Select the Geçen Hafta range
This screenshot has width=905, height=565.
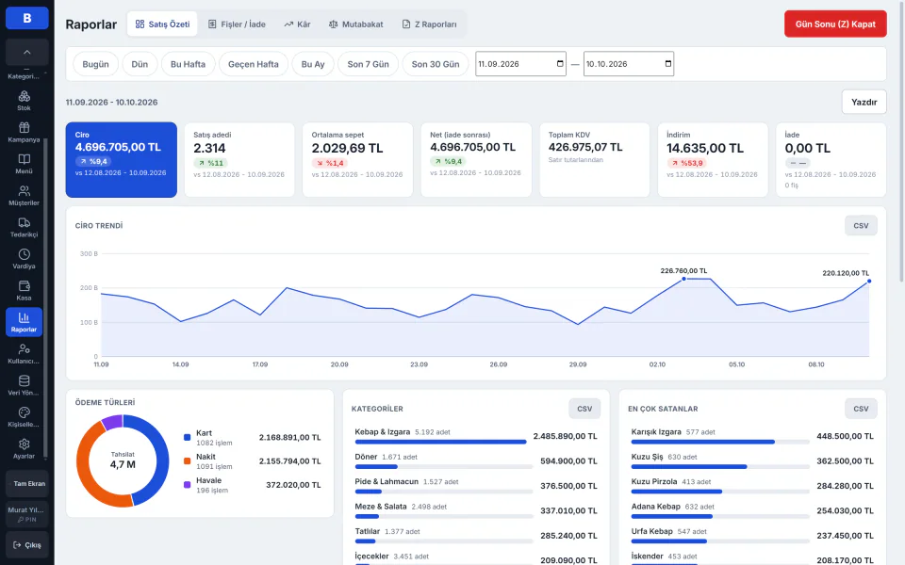tap(254, 64)
